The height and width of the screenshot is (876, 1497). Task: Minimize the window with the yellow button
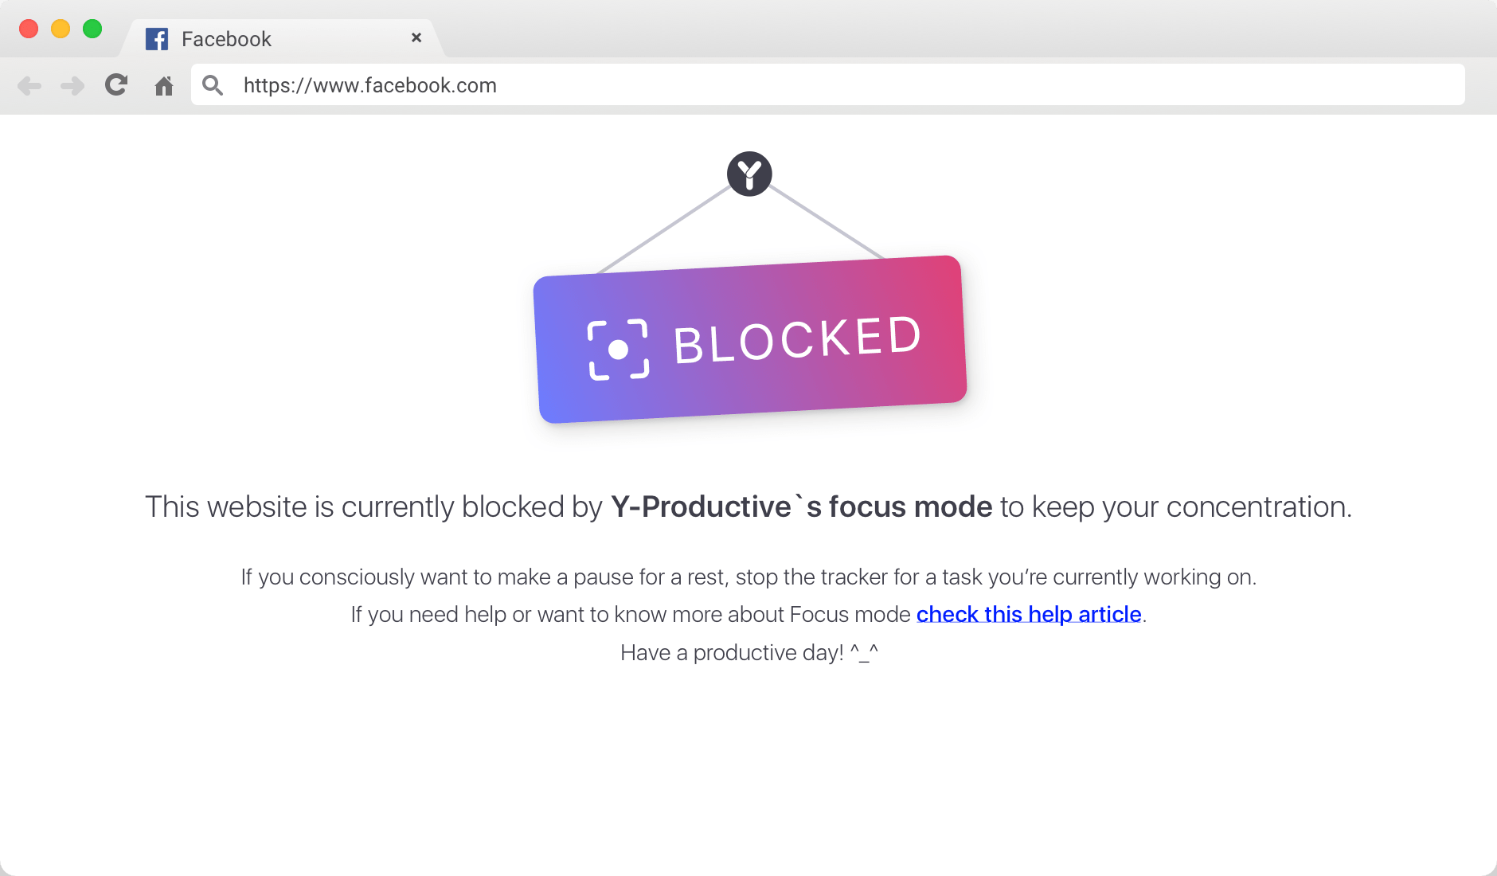coord(61,29)
